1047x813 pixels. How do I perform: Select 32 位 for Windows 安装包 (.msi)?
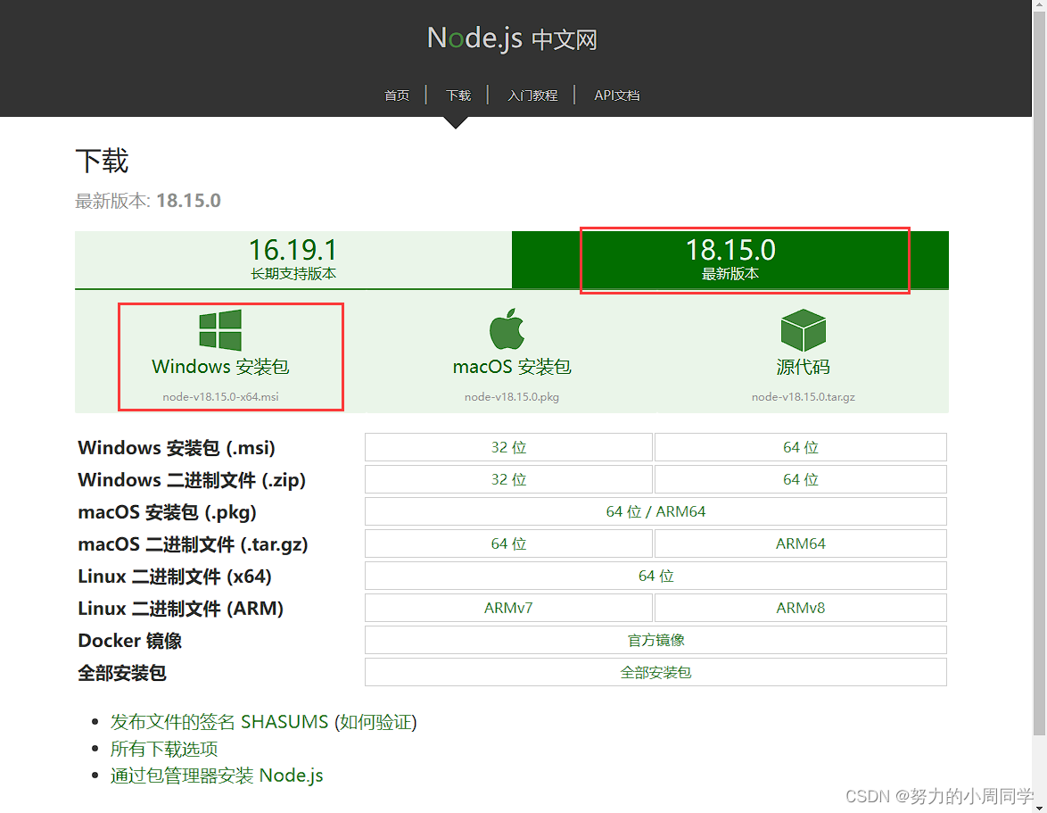(x=509, y=447)
